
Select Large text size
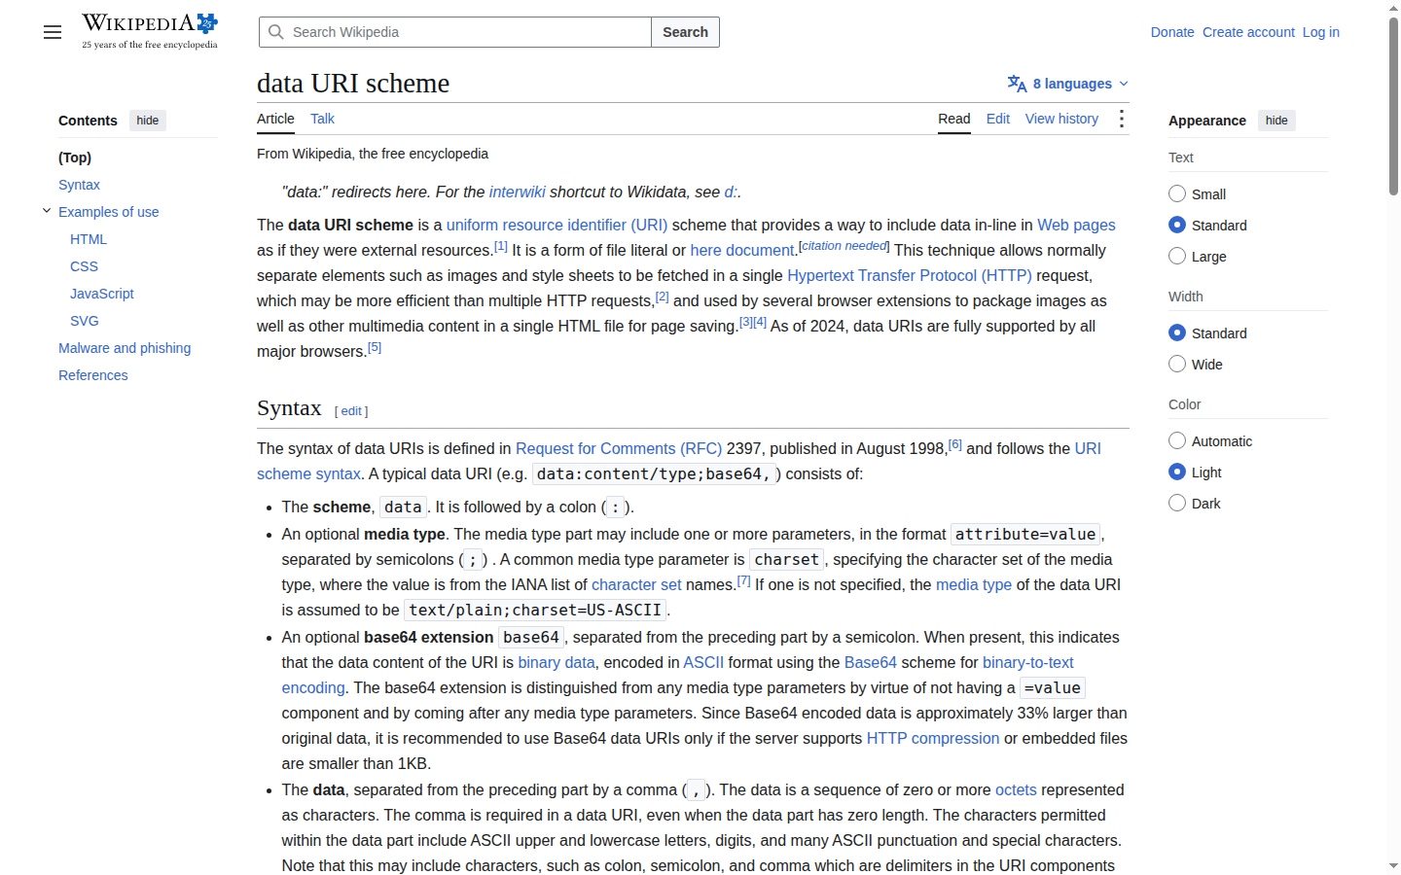click(1177, 256)
